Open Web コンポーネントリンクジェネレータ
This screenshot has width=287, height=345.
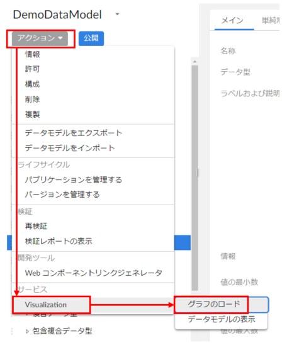pos(93,273)
